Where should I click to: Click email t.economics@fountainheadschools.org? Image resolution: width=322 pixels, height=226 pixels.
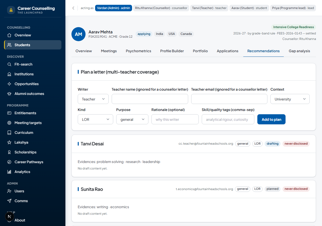pos(205,189)
